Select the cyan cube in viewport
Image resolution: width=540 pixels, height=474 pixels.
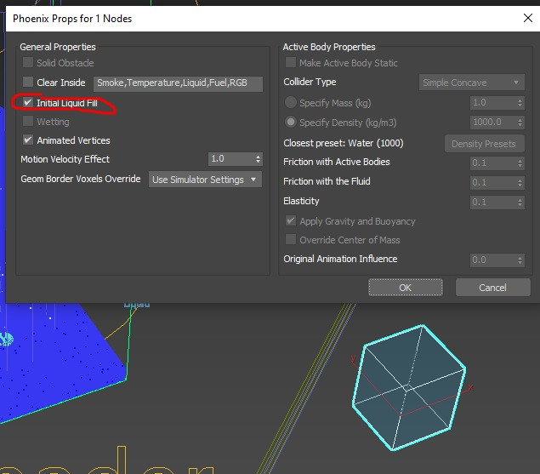(409, 387)
